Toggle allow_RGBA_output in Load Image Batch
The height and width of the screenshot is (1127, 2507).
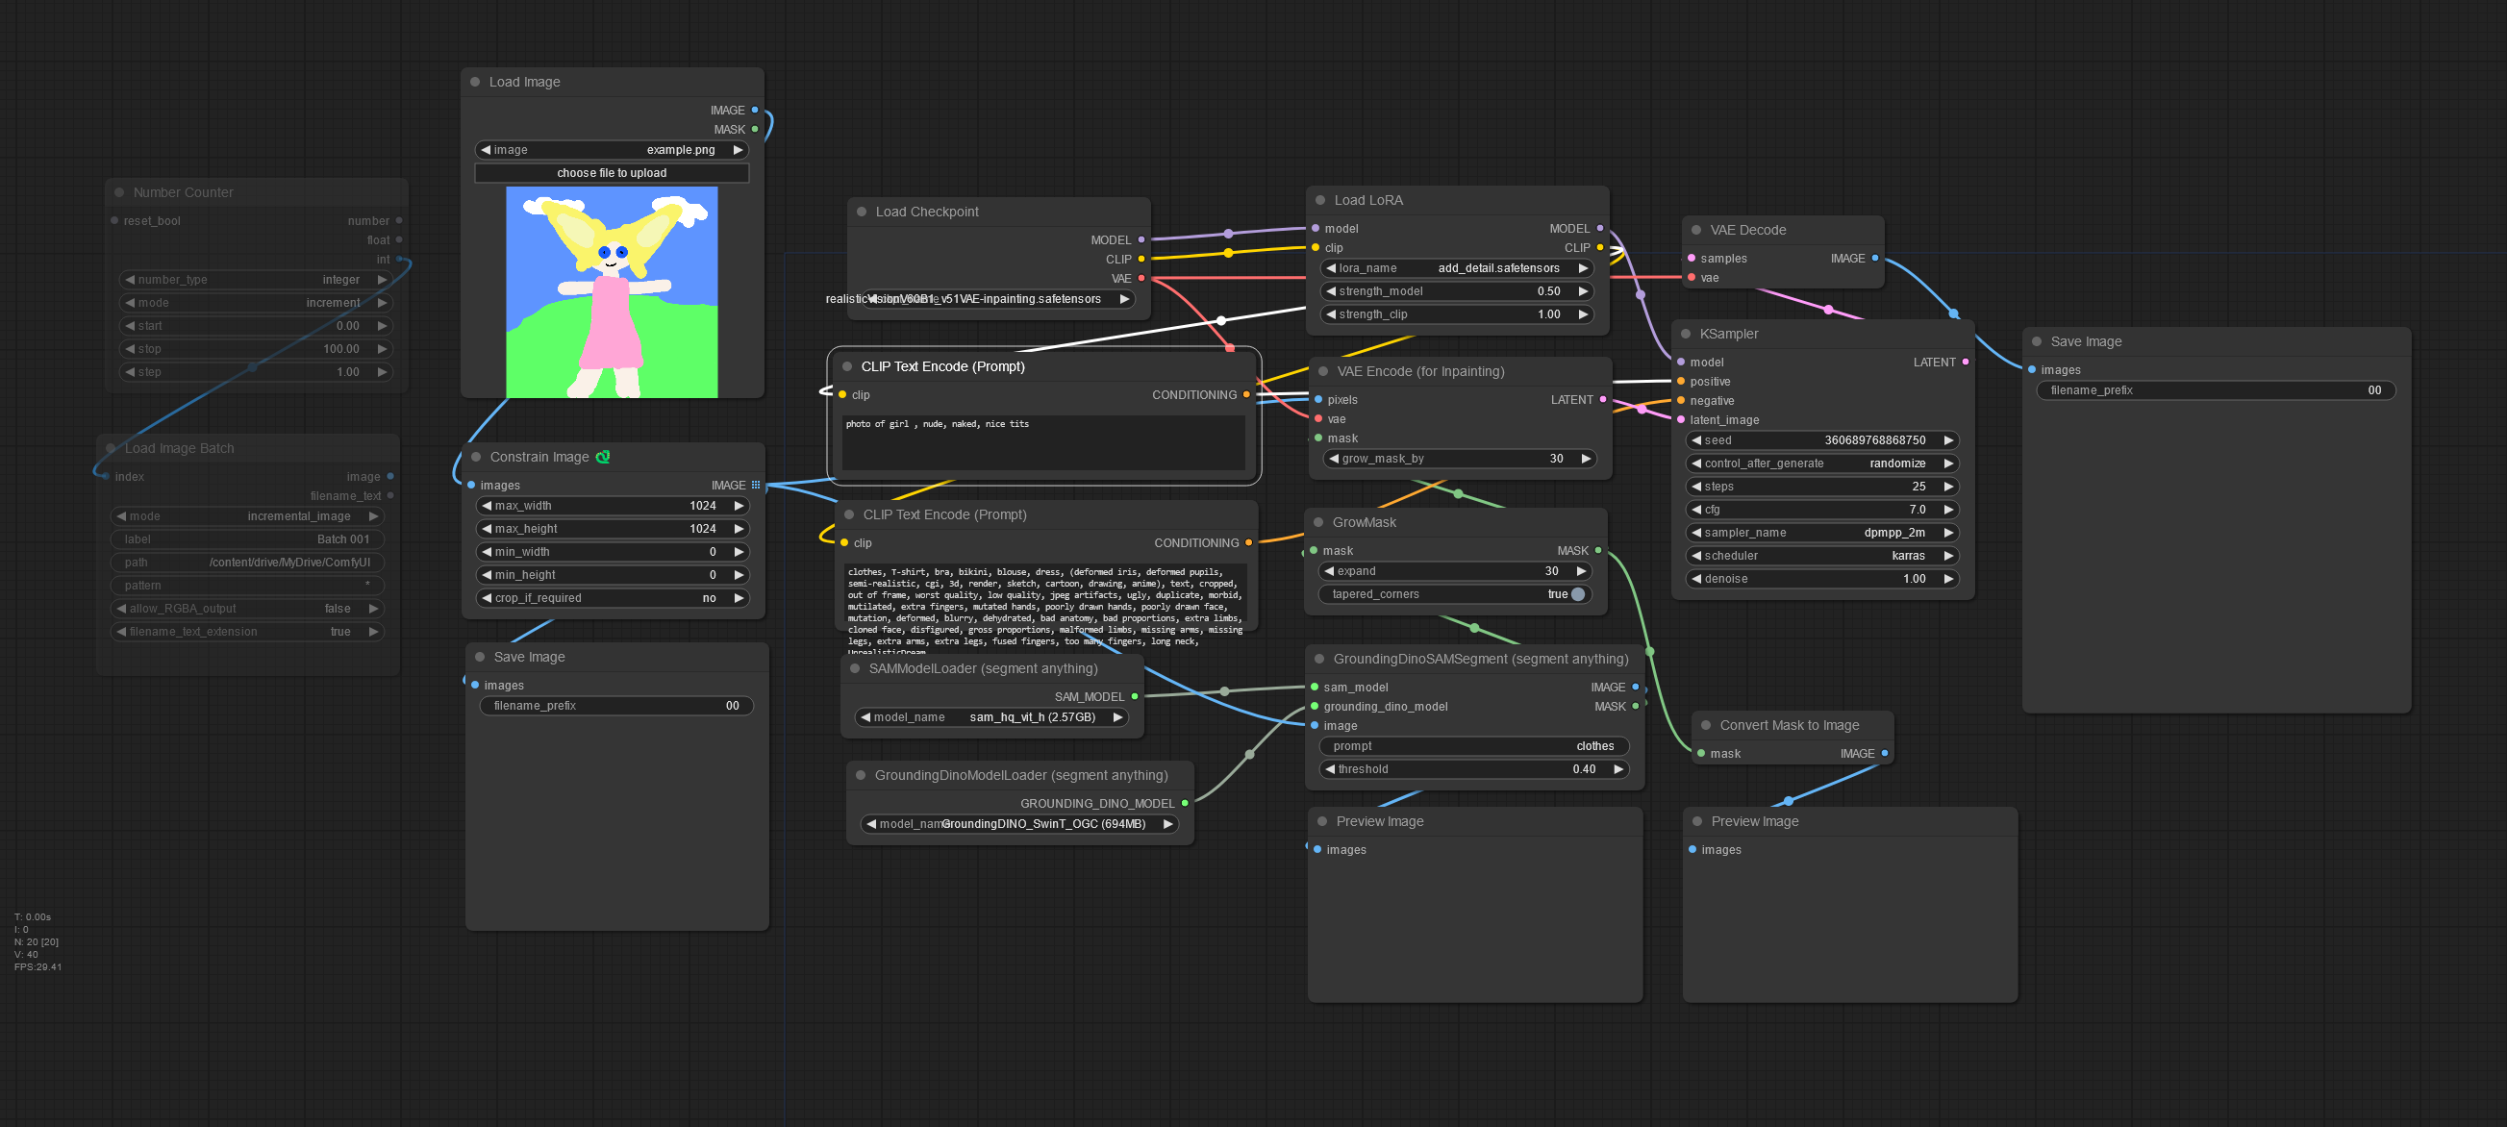[246, 609]
